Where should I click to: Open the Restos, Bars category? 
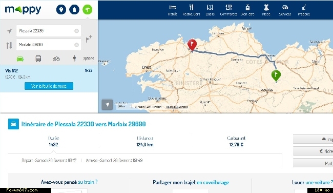click(x=191, y=8)
